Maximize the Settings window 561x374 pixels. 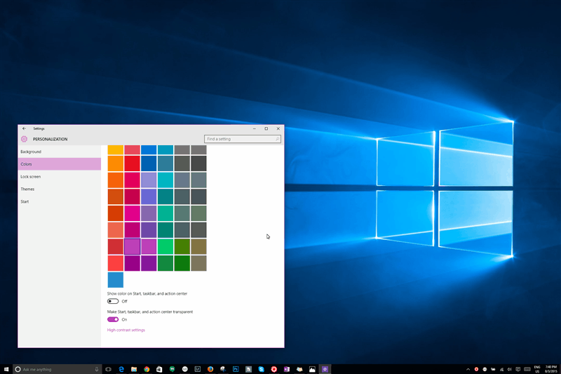pyautogui.click(x=266, y=128)
